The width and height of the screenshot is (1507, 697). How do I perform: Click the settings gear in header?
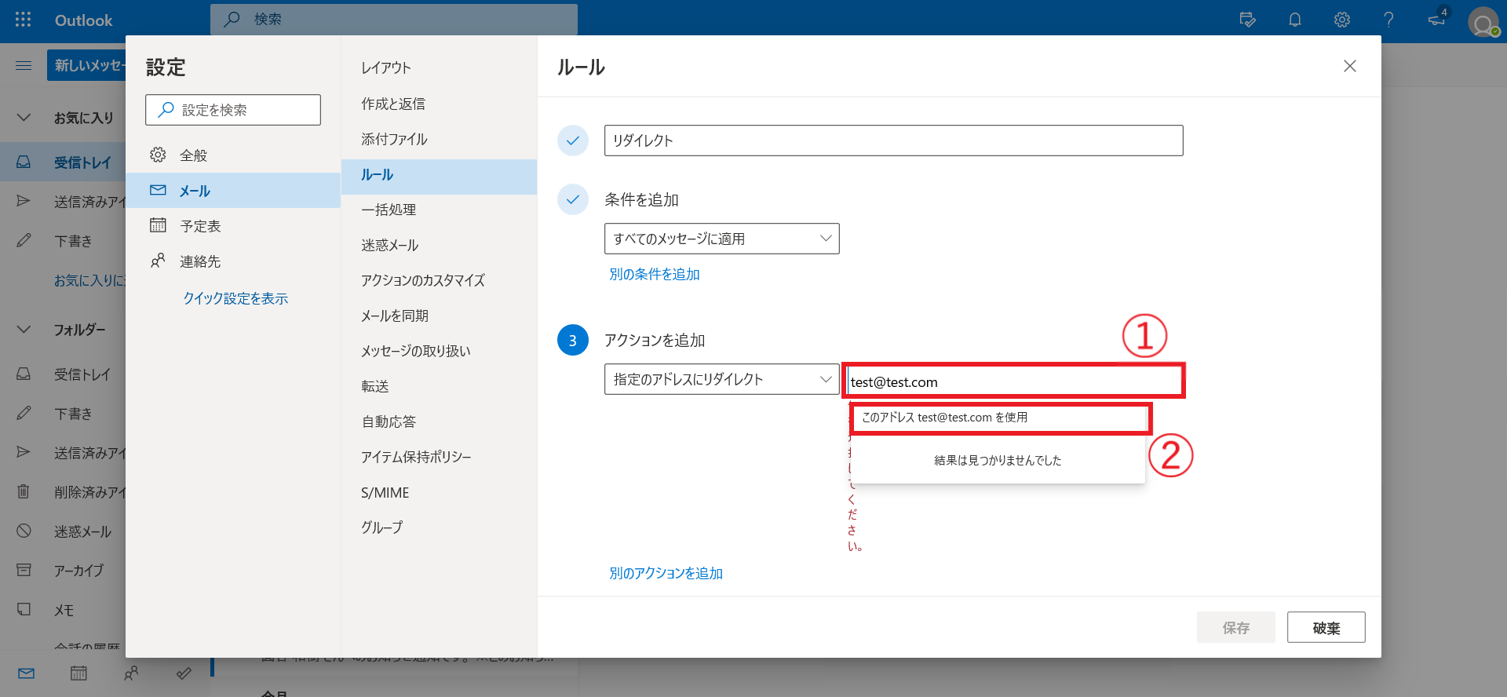click(1341, 20)
